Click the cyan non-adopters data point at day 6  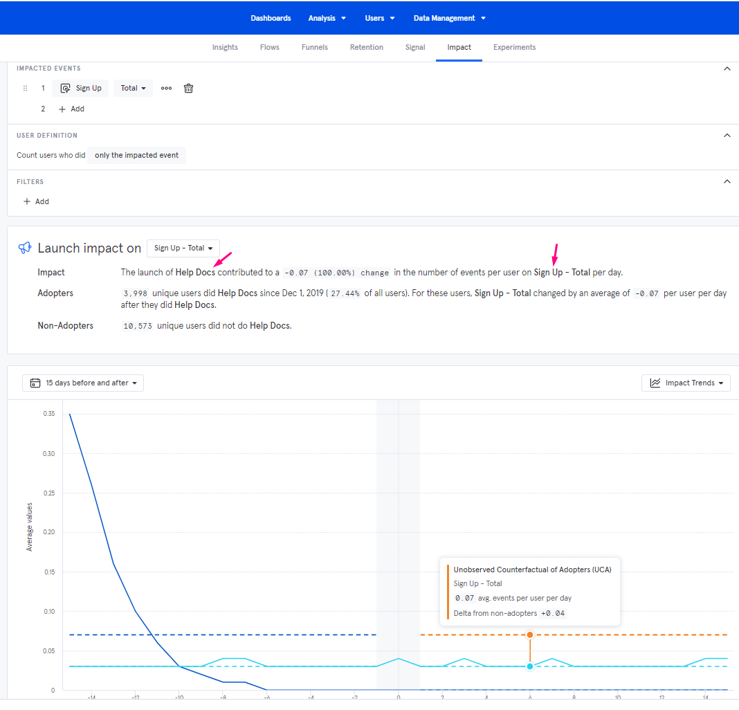click(x=530, y=666)
